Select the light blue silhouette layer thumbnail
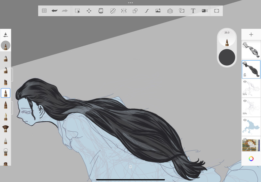Image resolution: width=261 pixels, height=182 pixels. tap(251, 127)
